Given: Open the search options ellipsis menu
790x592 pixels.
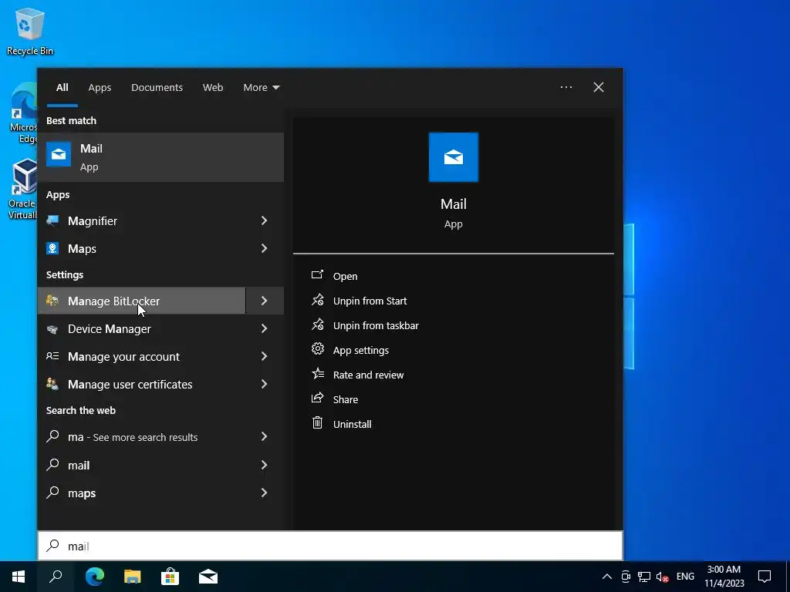Looking at the screenshot, I should click(565, 87).
